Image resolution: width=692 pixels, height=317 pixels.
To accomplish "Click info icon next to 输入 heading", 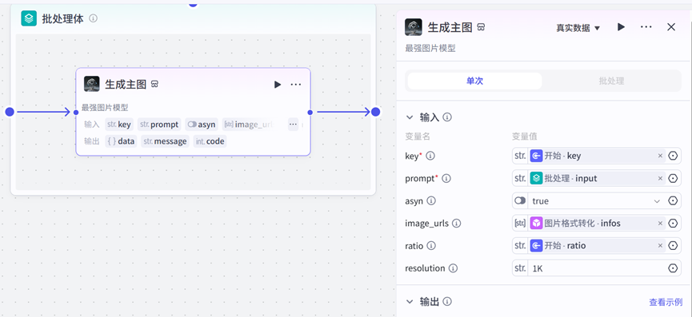I will (447, 117).
